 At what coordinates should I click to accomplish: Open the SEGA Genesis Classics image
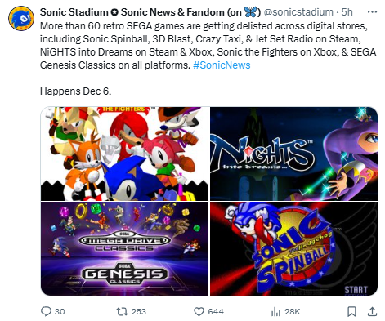pos(124,248)
